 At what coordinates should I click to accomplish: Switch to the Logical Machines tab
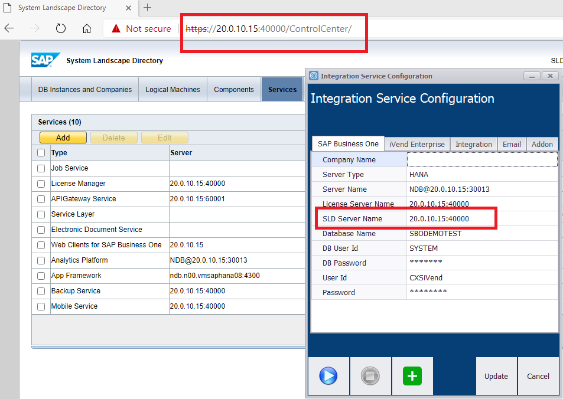173,89
